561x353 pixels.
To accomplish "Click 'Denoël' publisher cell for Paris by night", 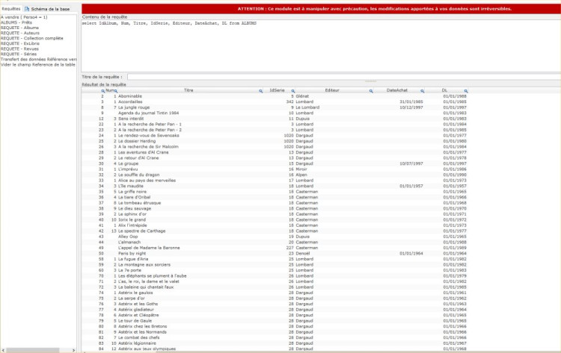I will point(303,254).
